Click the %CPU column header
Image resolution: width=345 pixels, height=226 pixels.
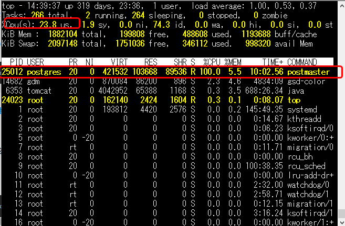pos(212,62)
